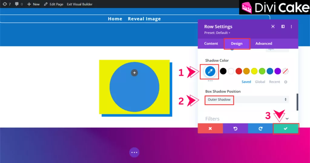The width and height of the screenshot is (310, 163).
Task: Undo the last change in Row Settings
Action: coord(235,128)
